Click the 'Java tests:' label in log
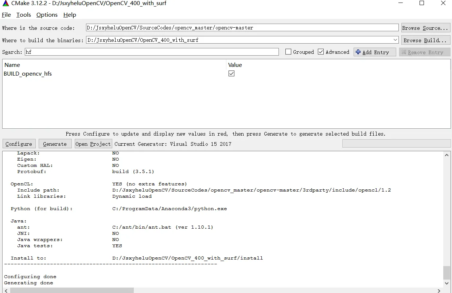 click(35, 246)
